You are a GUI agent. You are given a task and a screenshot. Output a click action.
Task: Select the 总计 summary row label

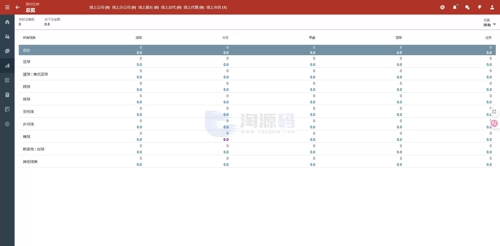click(27, 50)
